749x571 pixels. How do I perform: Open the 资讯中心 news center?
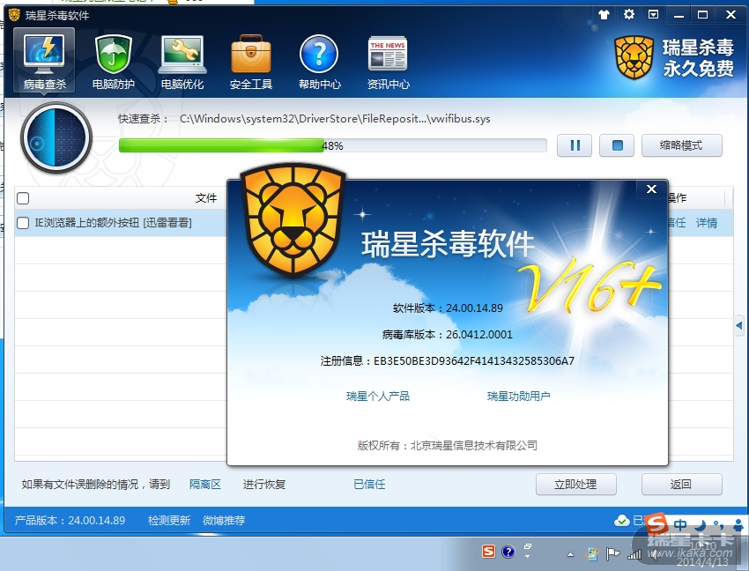pyautogui.click(x=388, y=62)
